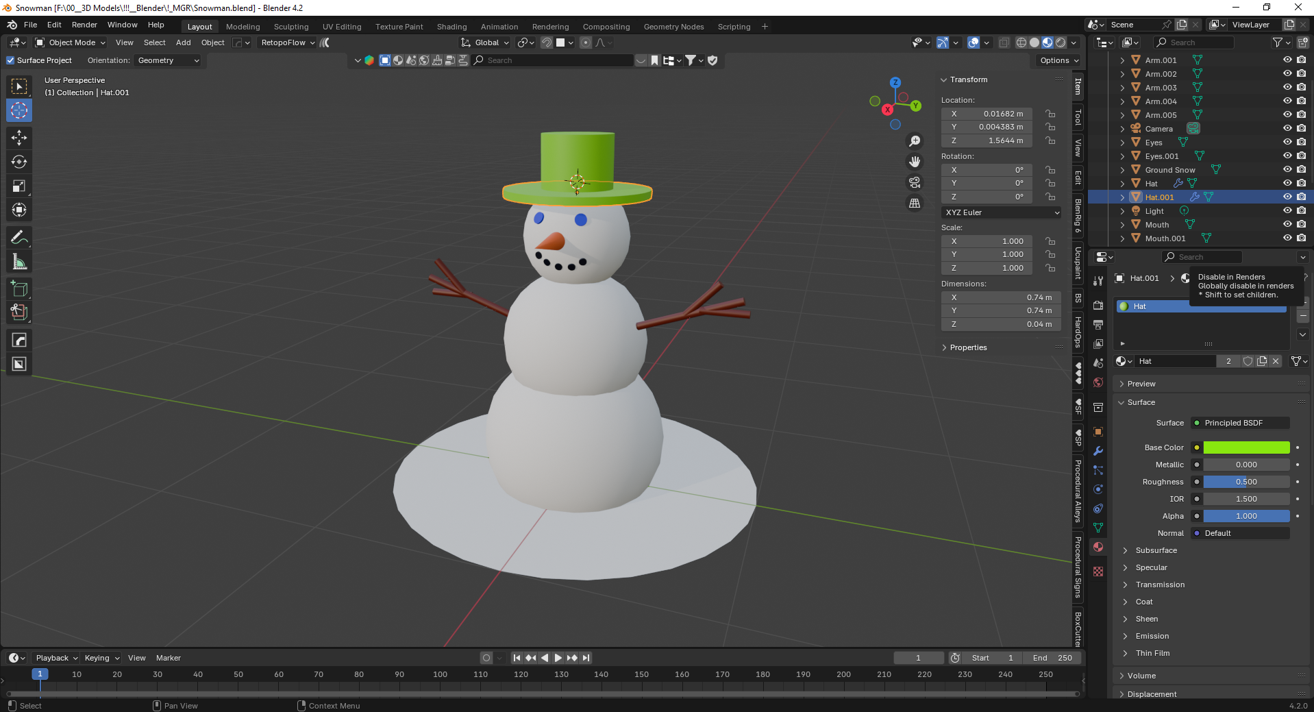Screen dimensions: 1314x712
Task: Open the Orientation Geometry dropdown
Action: [169, 60]
